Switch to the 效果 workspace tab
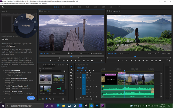This screenshot has width=173, height=108. [x=88, y=7]
